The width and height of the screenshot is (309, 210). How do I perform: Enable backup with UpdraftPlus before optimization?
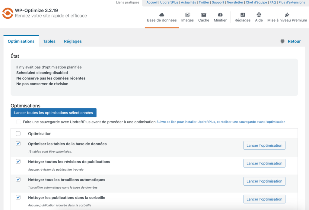click(x=18, y=122)
